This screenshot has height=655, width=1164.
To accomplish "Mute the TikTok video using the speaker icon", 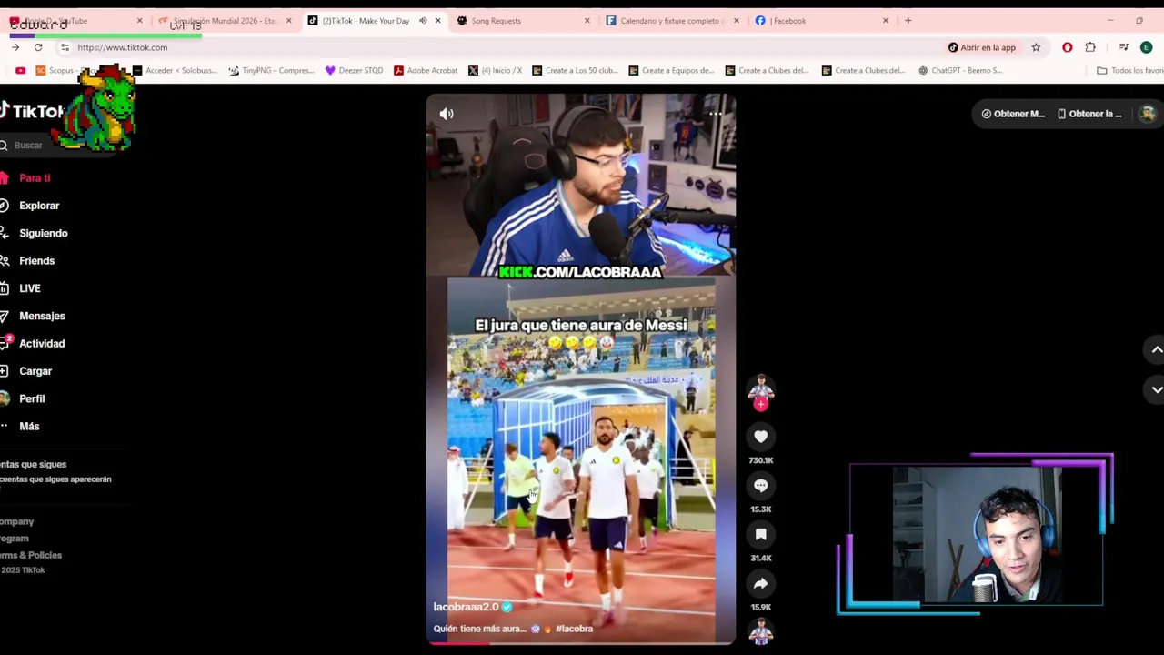I will [447, 114].
